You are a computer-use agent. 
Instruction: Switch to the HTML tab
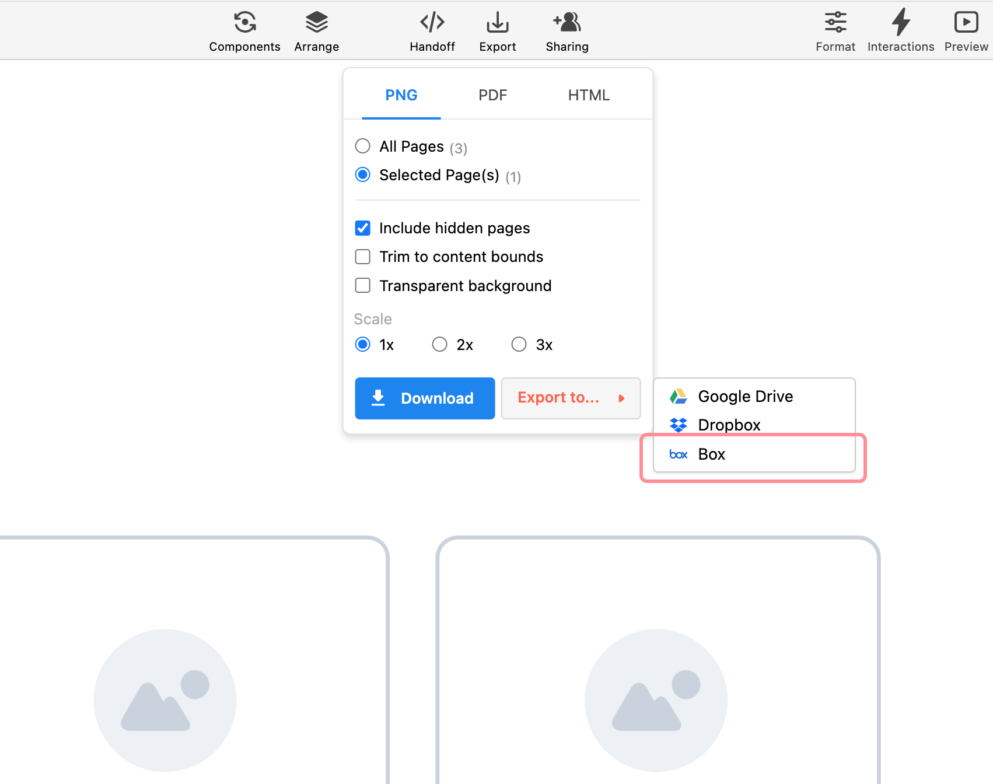pyautogui.click(x=589, y=95)
